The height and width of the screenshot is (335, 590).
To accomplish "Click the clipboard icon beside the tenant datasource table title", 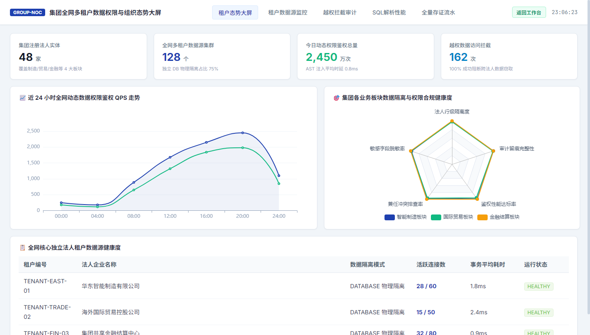I will click(22, 248).
